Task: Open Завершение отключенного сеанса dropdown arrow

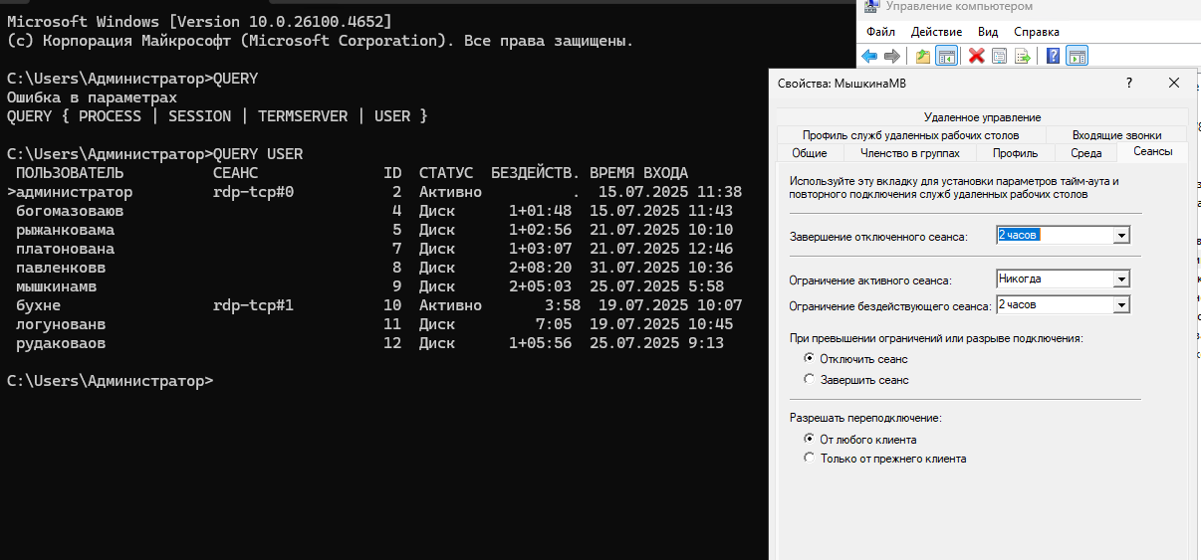Action: (x=1121, y=236)
